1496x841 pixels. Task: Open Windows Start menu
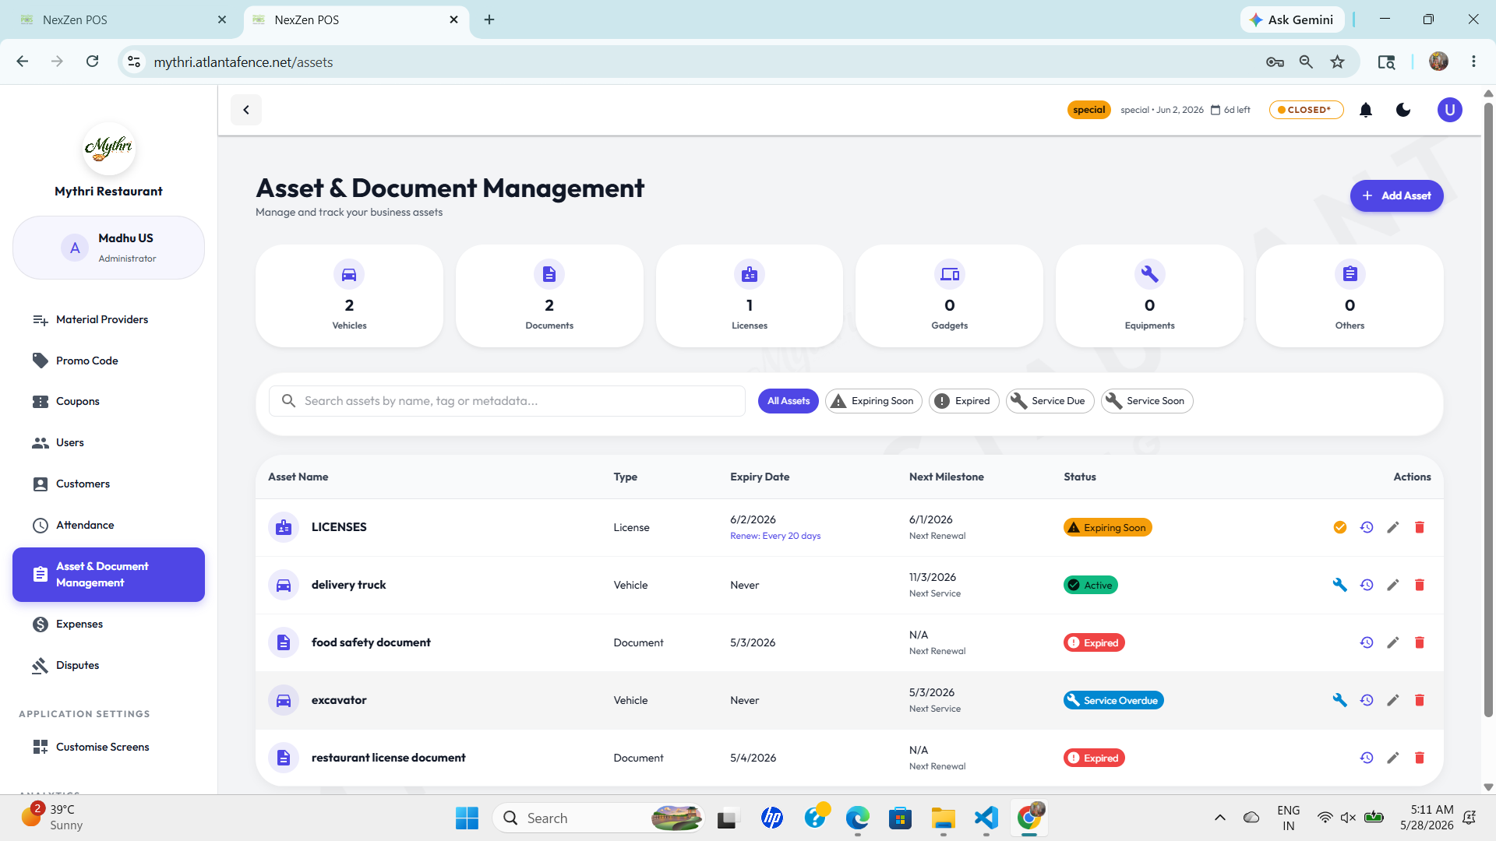coord(467,818)
